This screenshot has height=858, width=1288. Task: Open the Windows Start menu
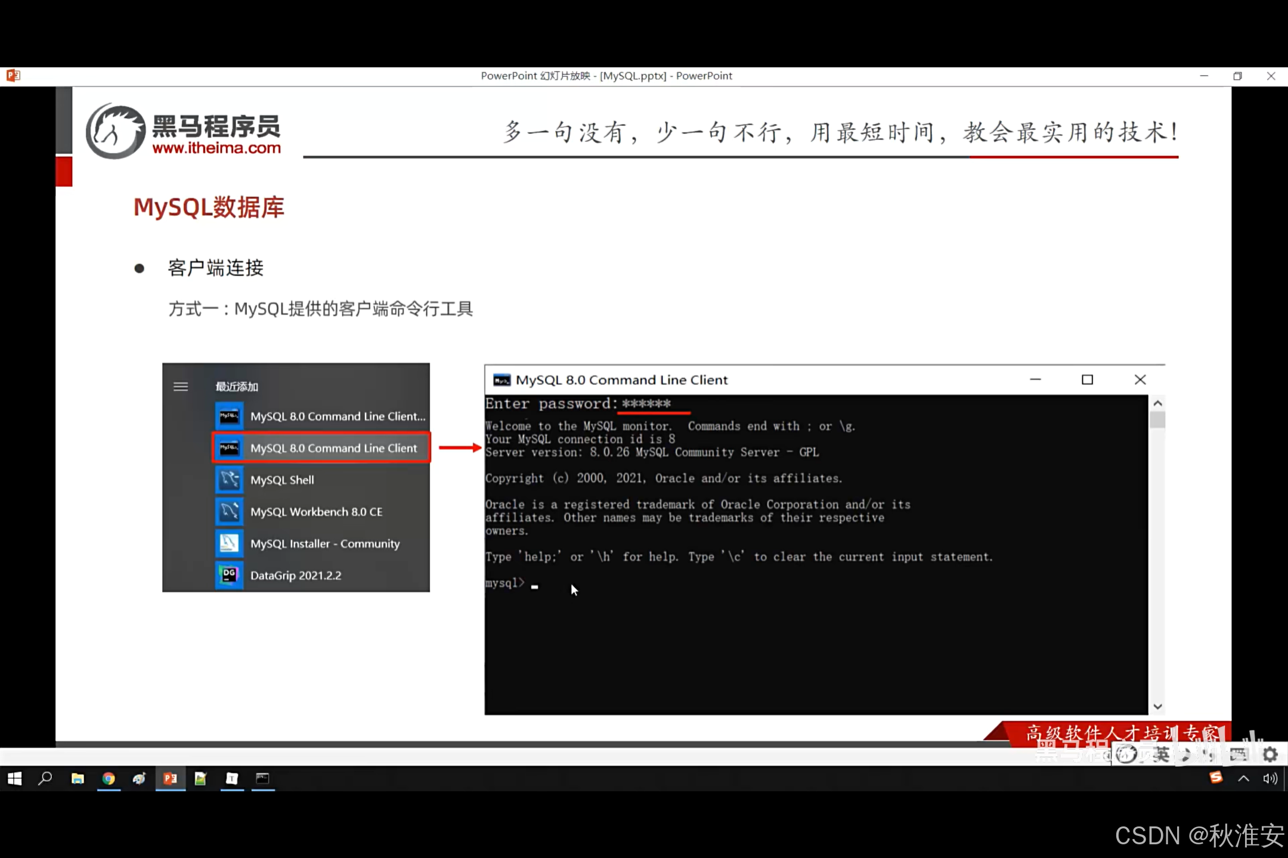[x=14, y=779]
